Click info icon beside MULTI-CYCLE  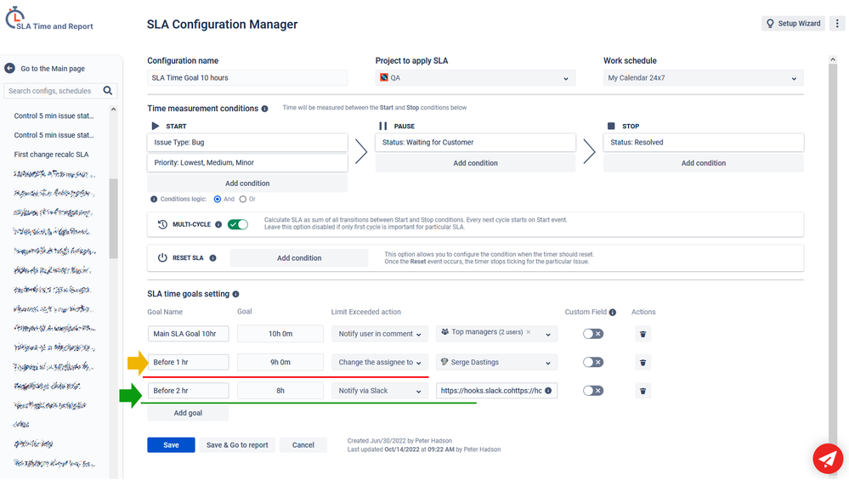click(218, 224)
